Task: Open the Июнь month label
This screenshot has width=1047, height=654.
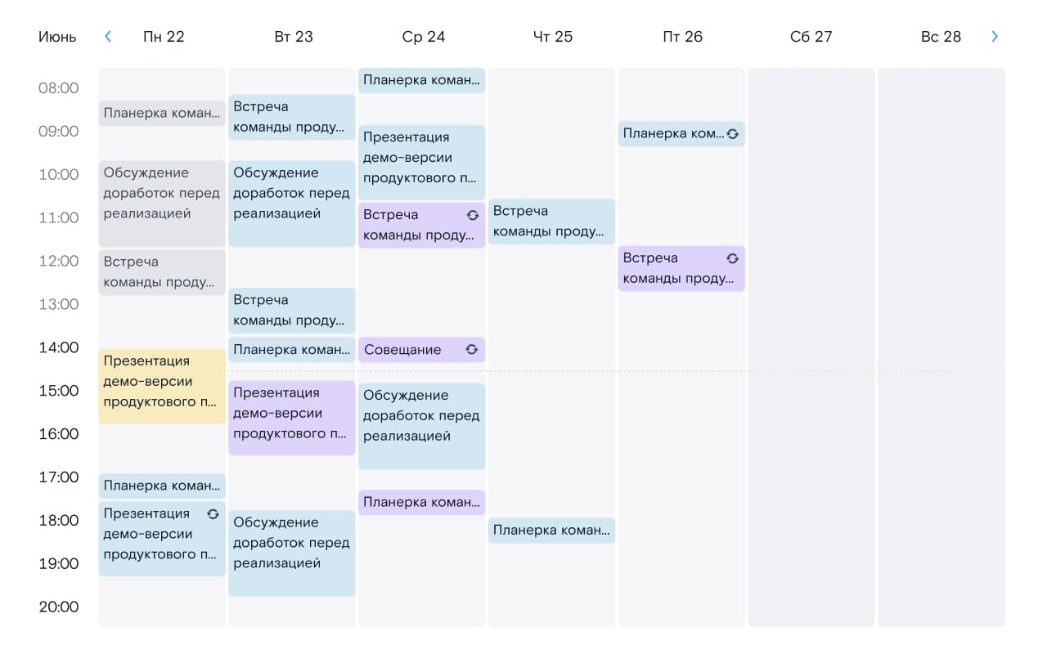Action: point(57,37)
